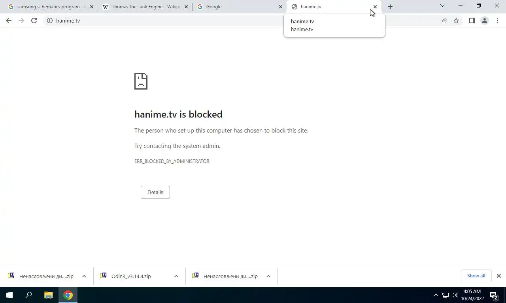Bookmark this tab with the star
The height and width of the screenshot is (303, 506).
pyautogui.click(x=456, y=21)
